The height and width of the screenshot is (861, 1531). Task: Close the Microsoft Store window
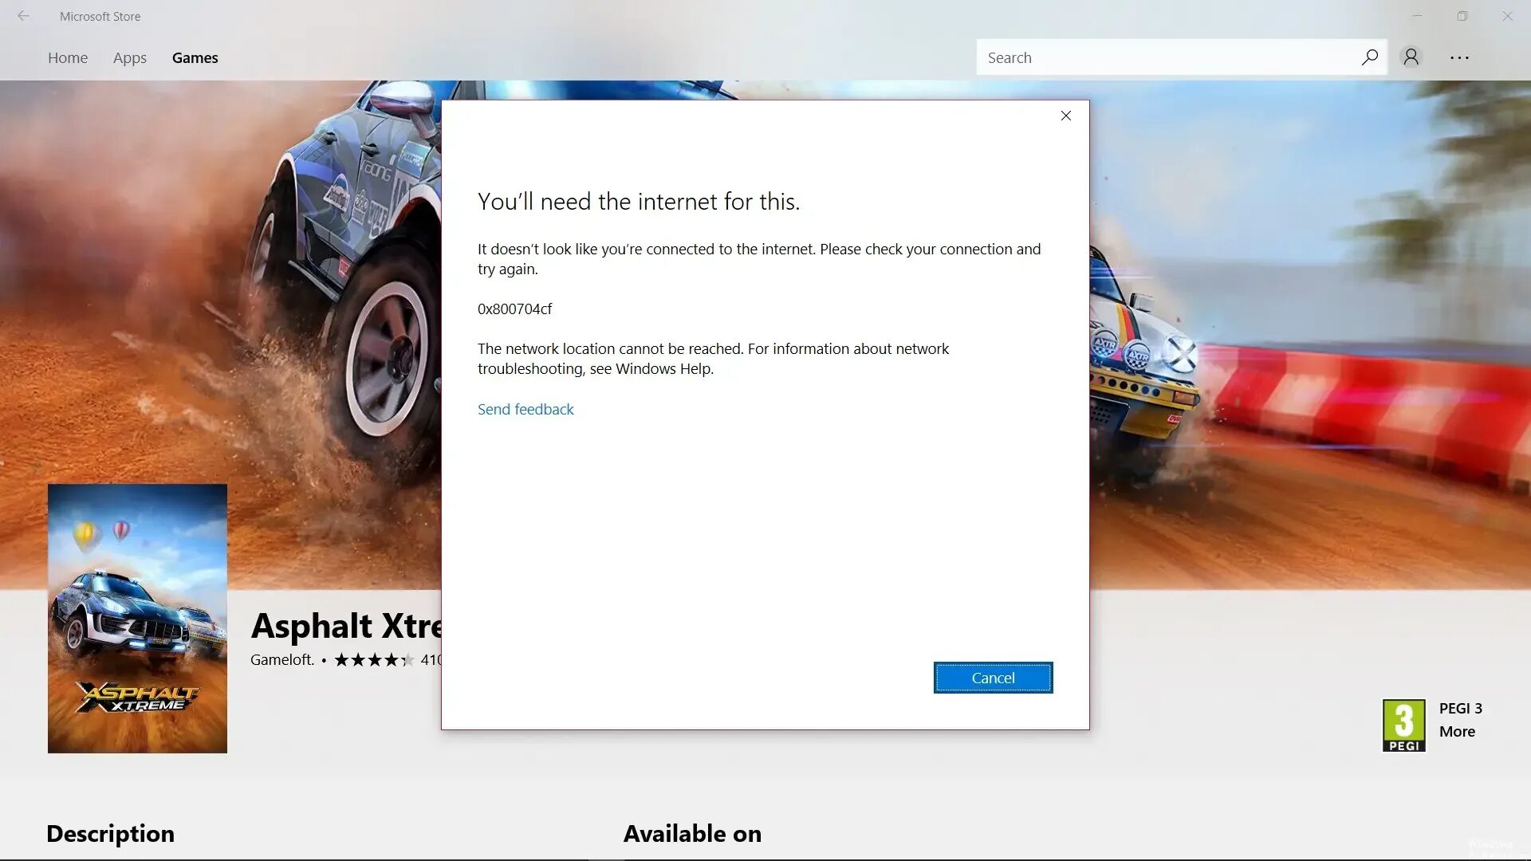(x=1507, y=16)
